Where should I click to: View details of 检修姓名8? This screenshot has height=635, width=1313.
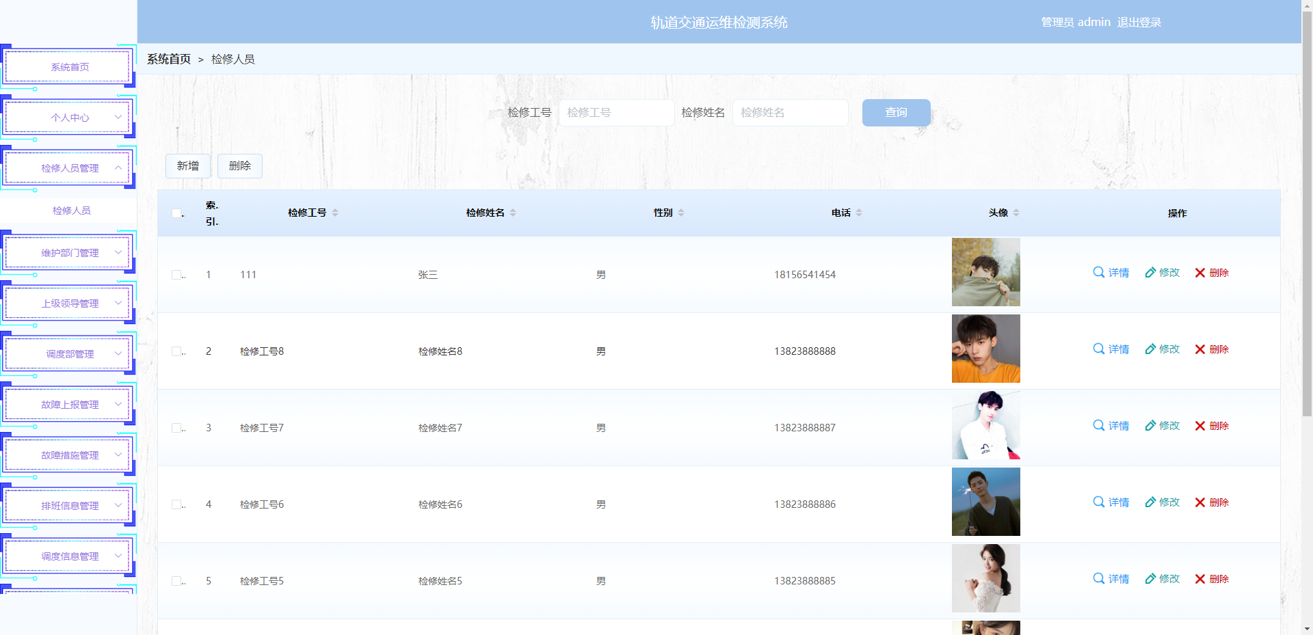[1111, 349]
